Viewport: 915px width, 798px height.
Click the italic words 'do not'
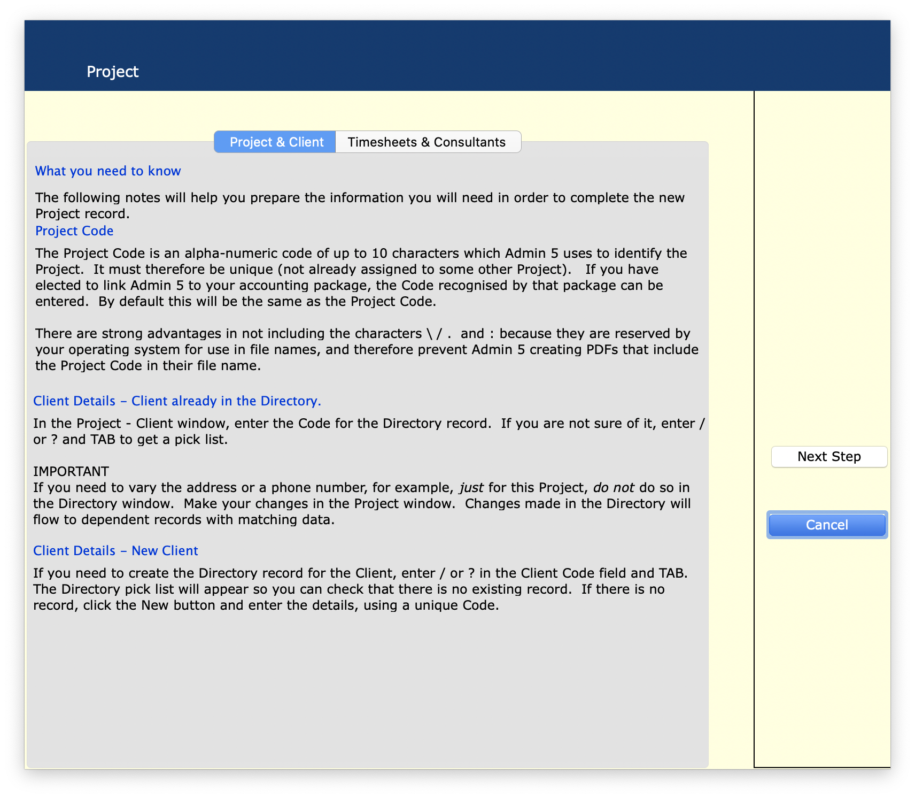tap(614, 488)
